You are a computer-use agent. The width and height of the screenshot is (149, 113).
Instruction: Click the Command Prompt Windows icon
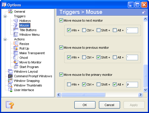point(10,76)
